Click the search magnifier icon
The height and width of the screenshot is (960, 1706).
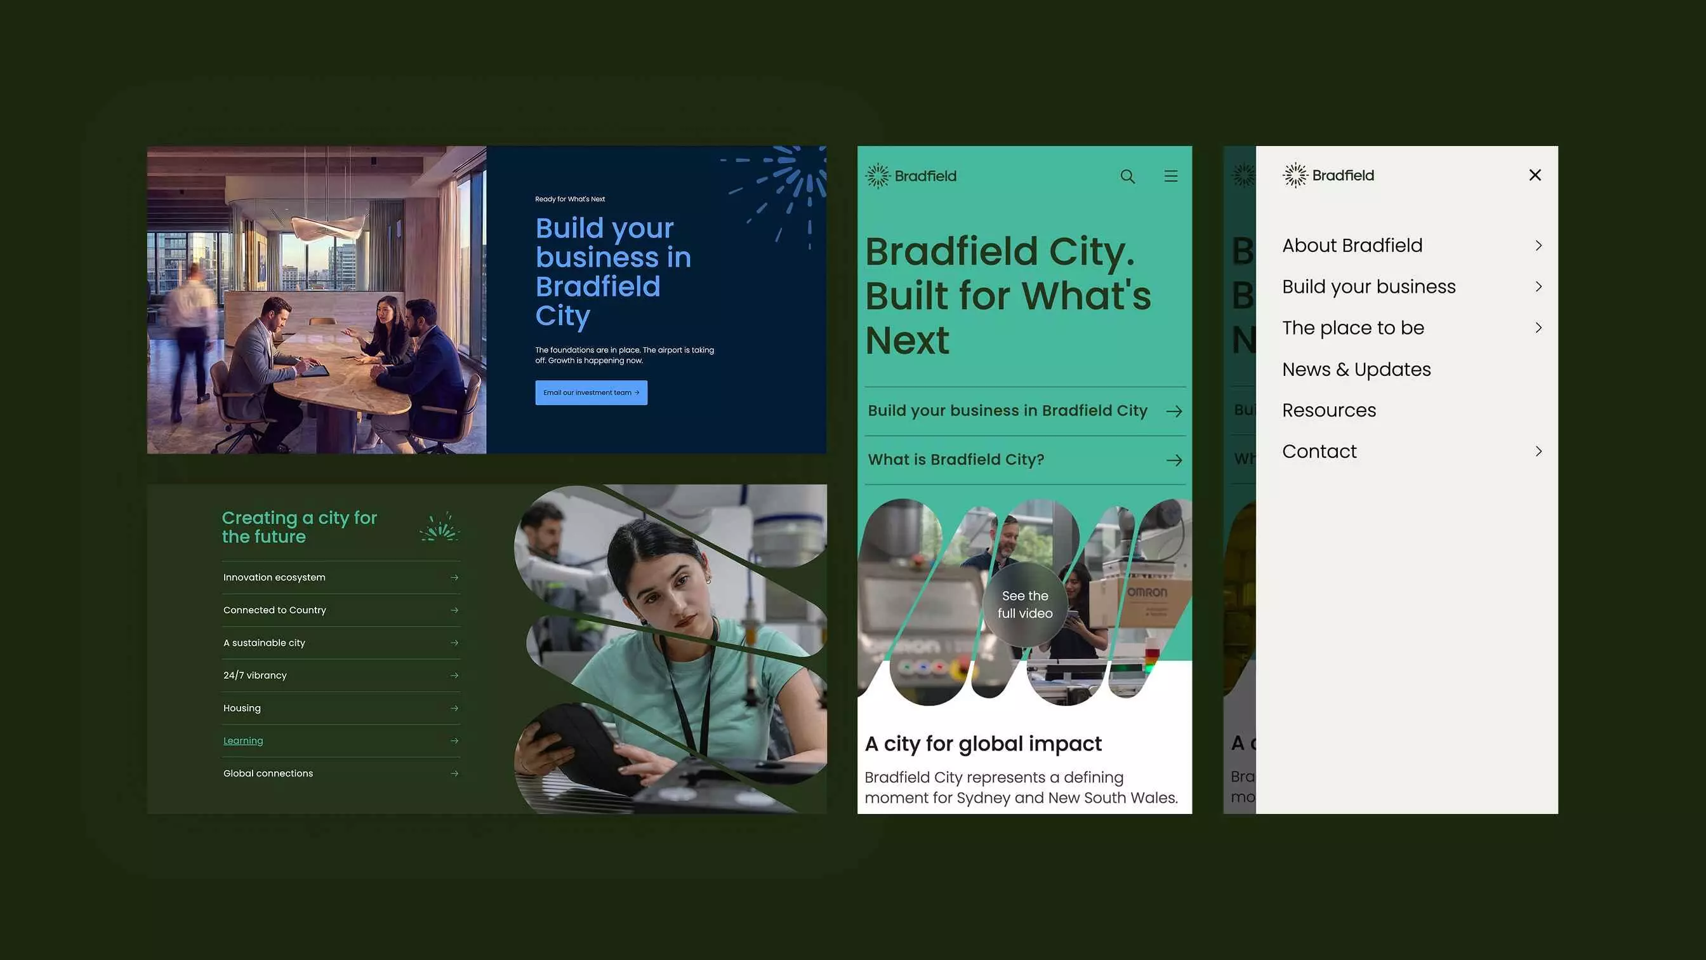point(1127,177)
